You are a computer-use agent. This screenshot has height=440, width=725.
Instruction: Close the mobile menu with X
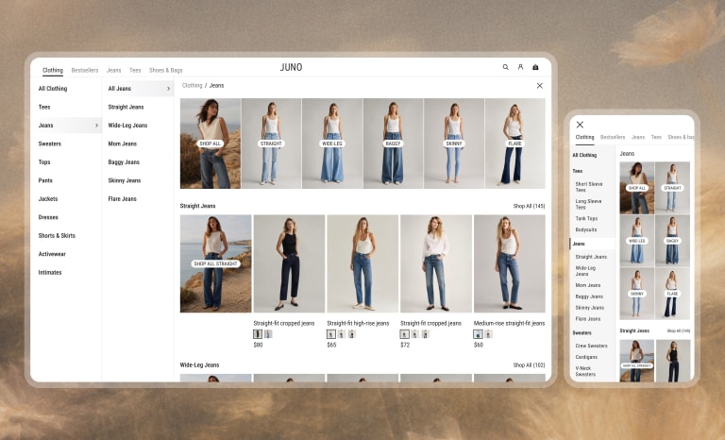point(580,125)
